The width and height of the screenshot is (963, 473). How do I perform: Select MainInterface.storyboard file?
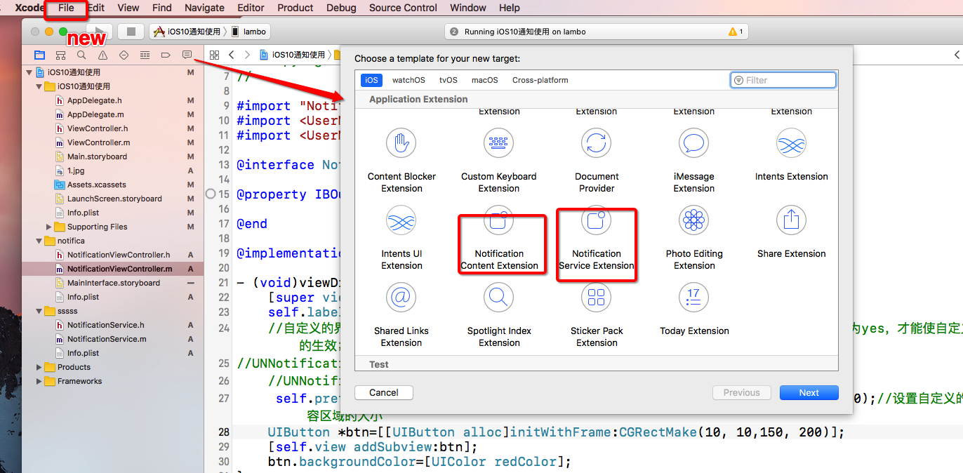113,283
